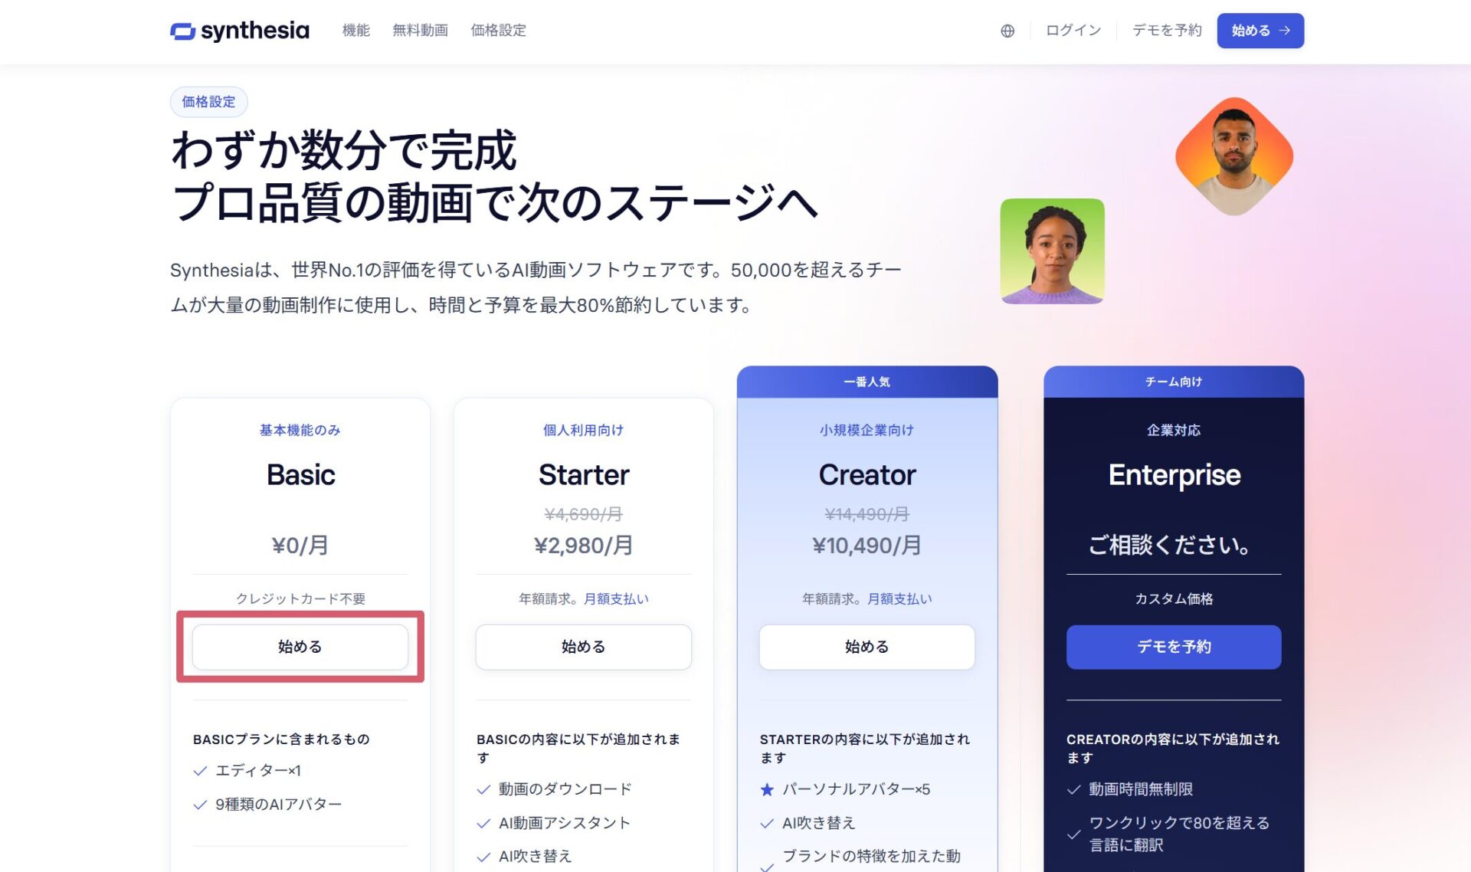Click the エディター×1 feature

point(258,770)
